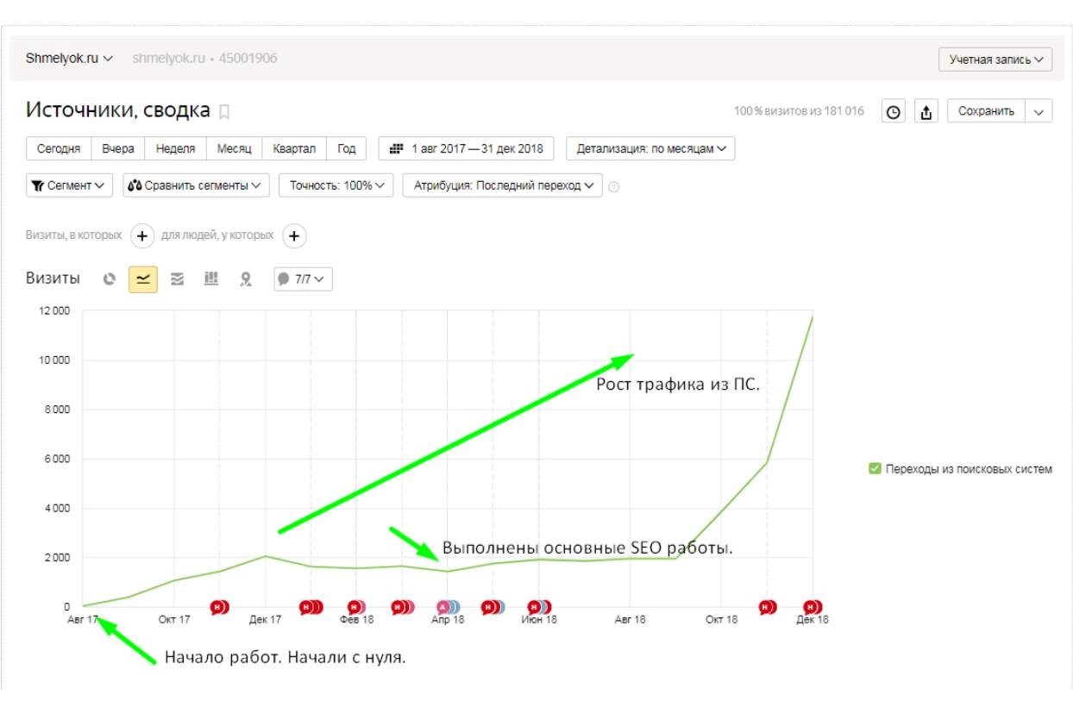Click the export upload icon
The height and width of the screenshot is (714, 1073).
click(926, 111)
